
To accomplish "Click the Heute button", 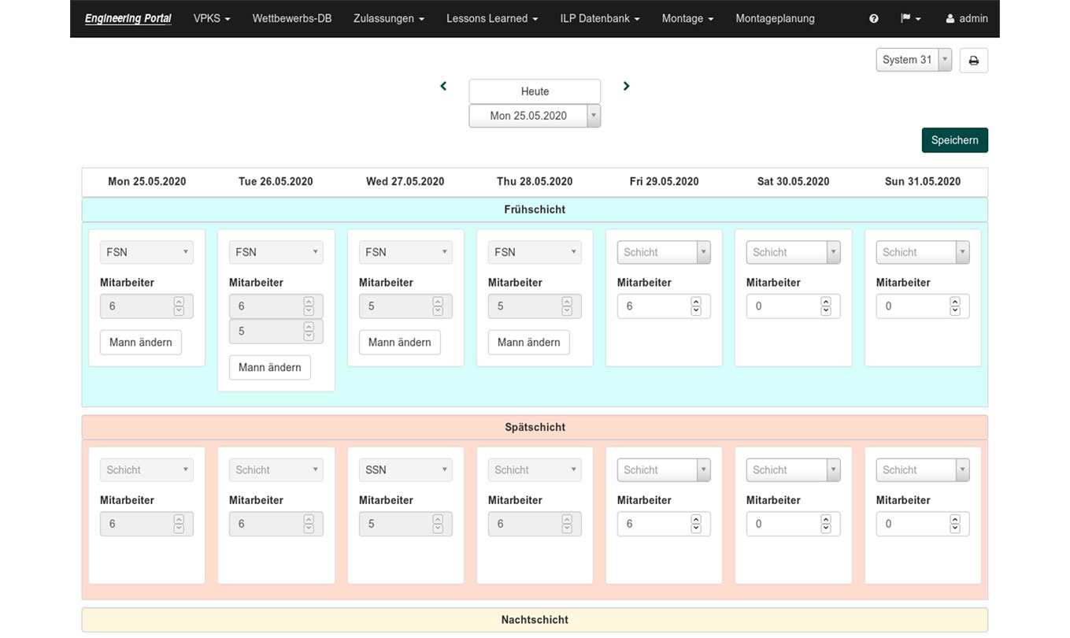I will [535, 91].
